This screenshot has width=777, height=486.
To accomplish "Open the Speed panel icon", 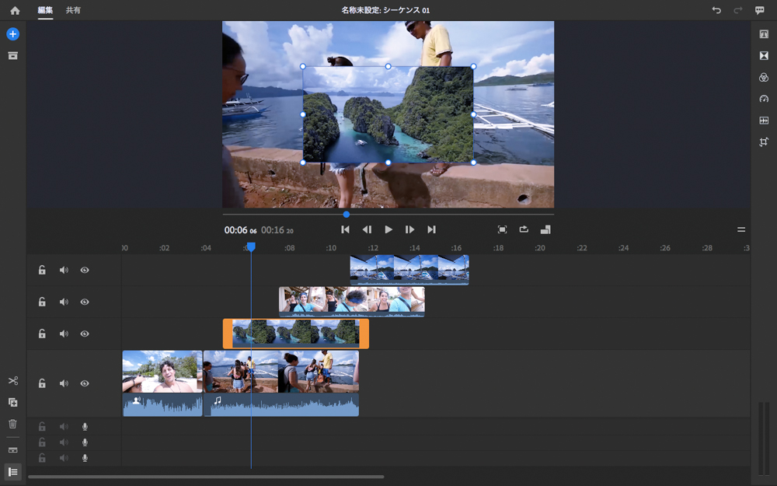I will pos(764,99).
